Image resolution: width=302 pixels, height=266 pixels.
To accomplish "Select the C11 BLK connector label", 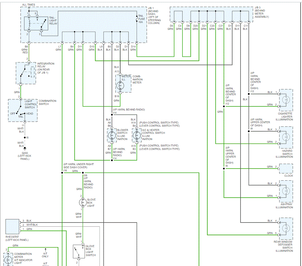I will point(246,27).
